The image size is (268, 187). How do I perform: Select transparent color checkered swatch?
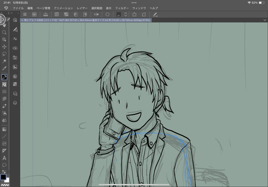(4, 184)
